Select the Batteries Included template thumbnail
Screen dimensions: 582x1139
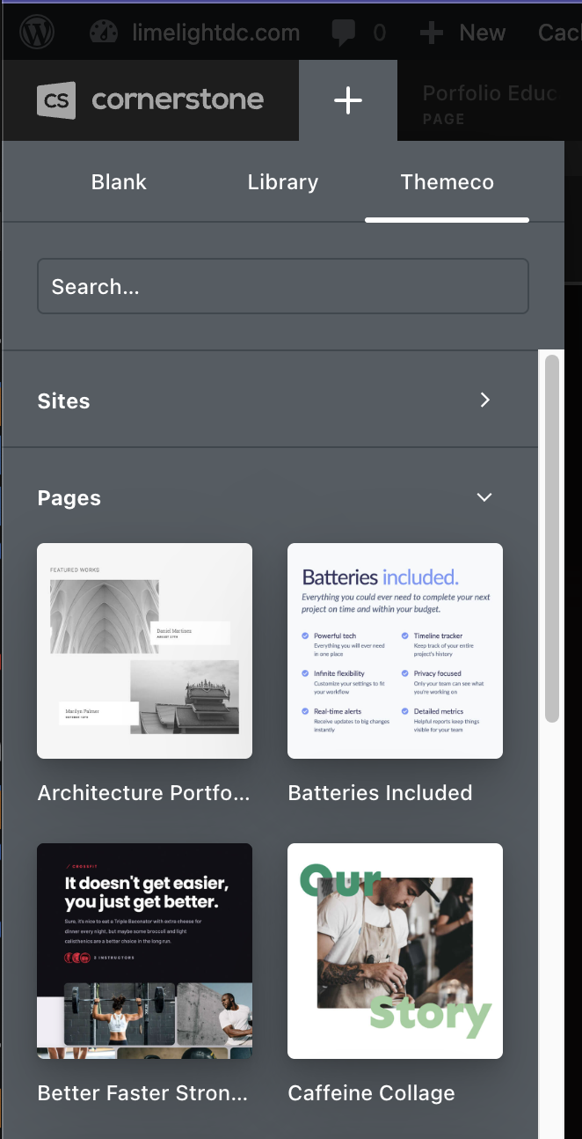pyautogui.click(x=395, y=650)
